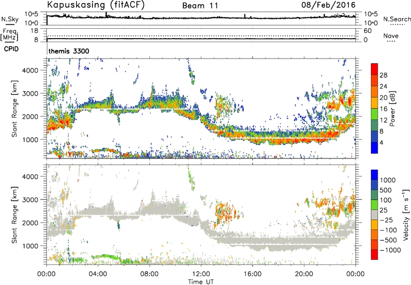The width and height of the screenshot is (411, 285).
Task: Click the '1000' tick on the velocity panel axis
Action: coord(30,246)
